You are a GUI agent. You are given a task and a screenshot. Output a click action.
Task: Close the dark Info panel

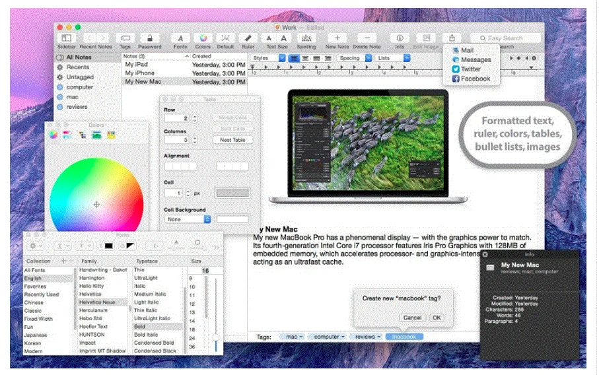point(485,254)
